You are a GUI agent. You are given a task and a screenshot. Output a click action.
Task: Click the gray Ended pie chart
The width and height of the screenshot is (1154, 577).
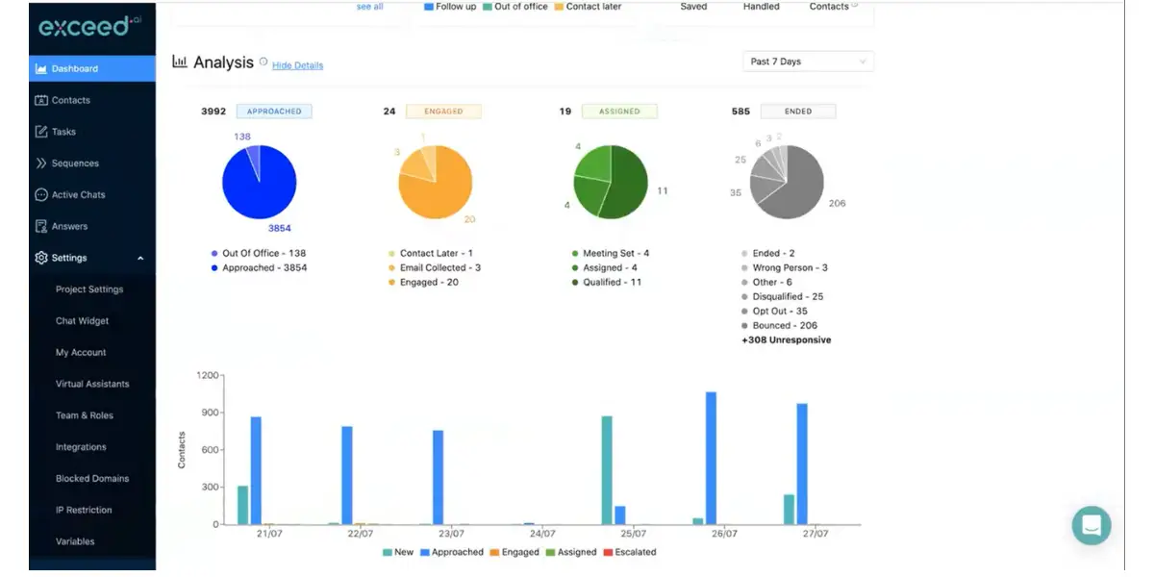pyautogui.click(x=787, y=183)
